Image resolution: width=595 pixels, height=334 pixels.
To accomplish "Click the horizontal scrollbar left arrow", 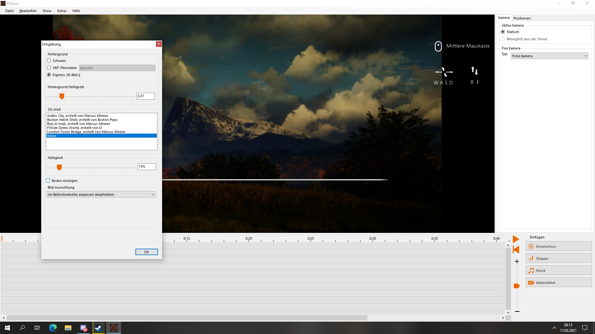I will (4, 318).
